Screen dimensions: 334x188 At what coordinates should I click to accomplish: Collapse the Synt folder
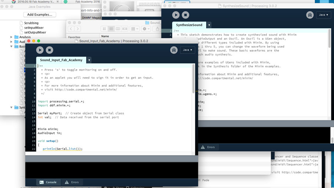[11, 107]
